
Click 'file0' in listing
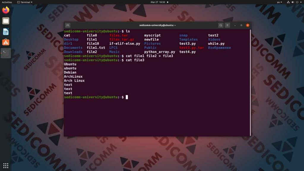tap(92, 35)
